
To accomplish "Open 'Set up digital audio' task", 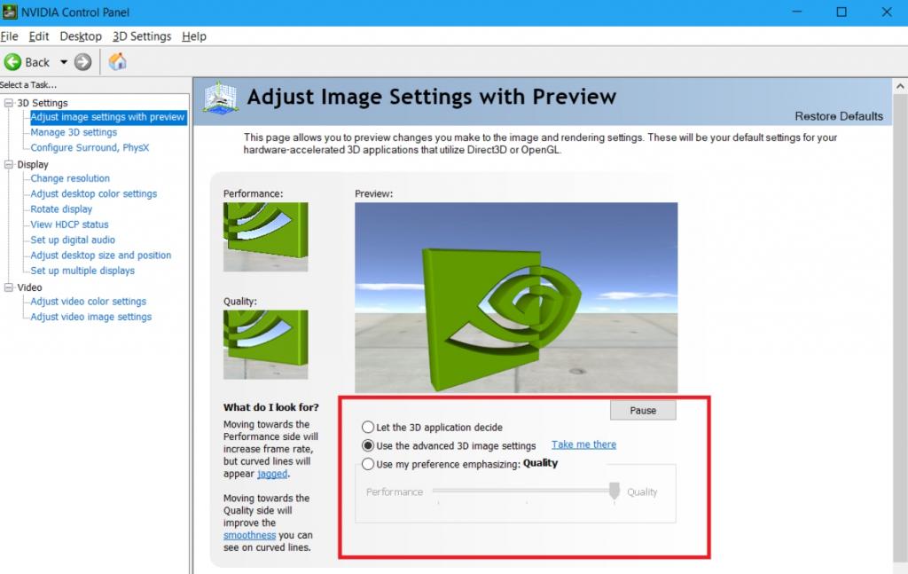I will [73, 240].
